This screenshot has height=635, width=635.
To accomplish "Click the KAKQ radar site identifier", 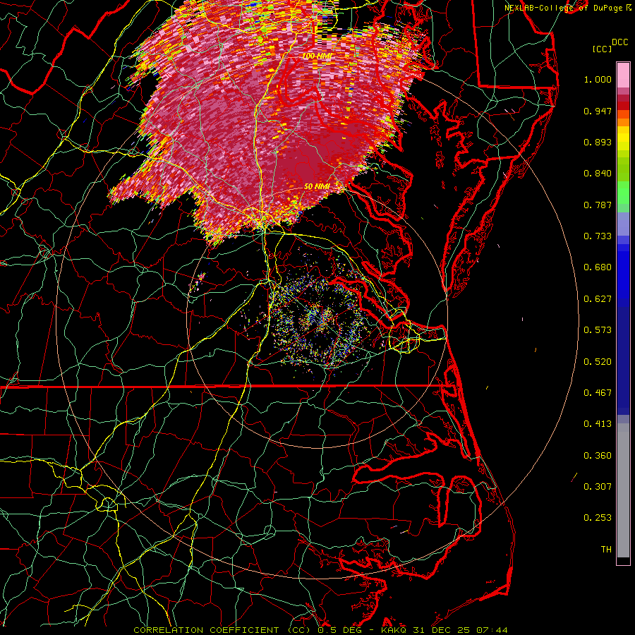I will pos(394,630).
